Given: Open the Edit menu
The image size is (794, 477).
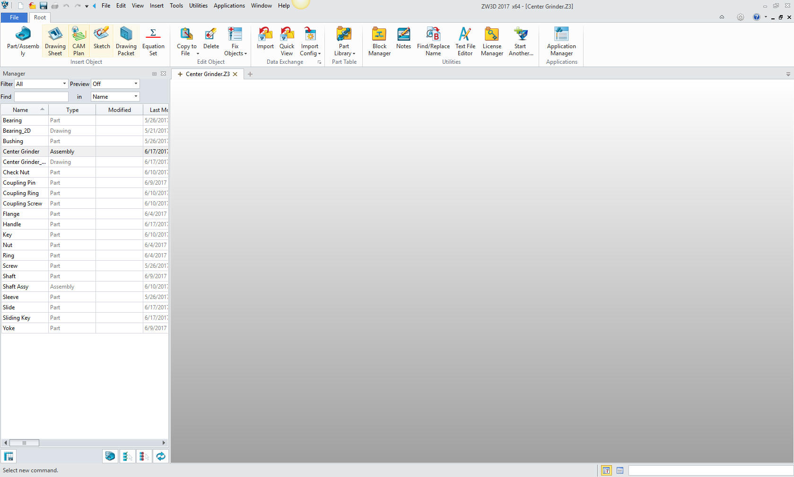Looking at the screenshot, I should tap(121, 6).
